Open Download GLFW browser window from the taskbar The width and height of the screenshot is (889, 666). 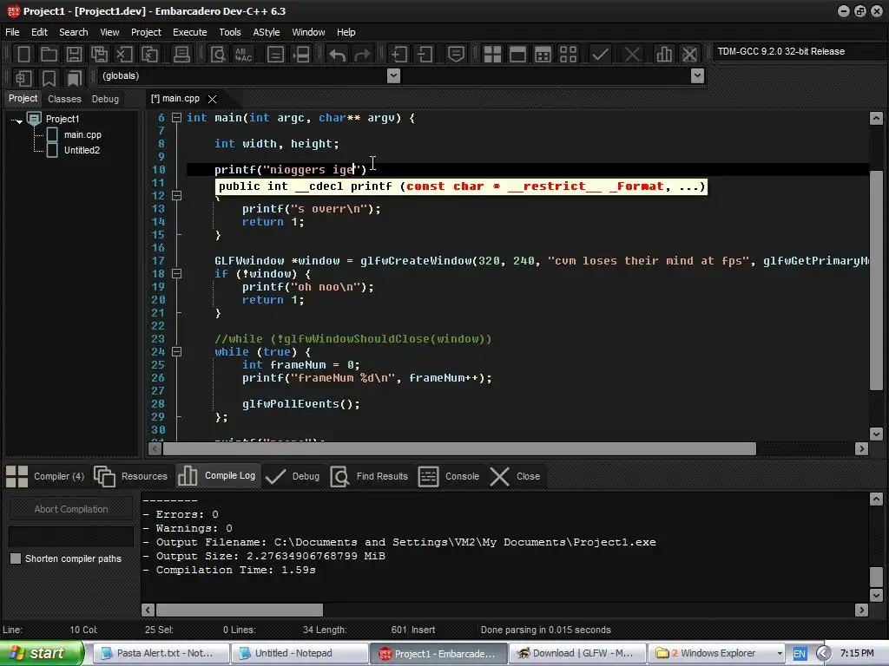click(576, 653)
